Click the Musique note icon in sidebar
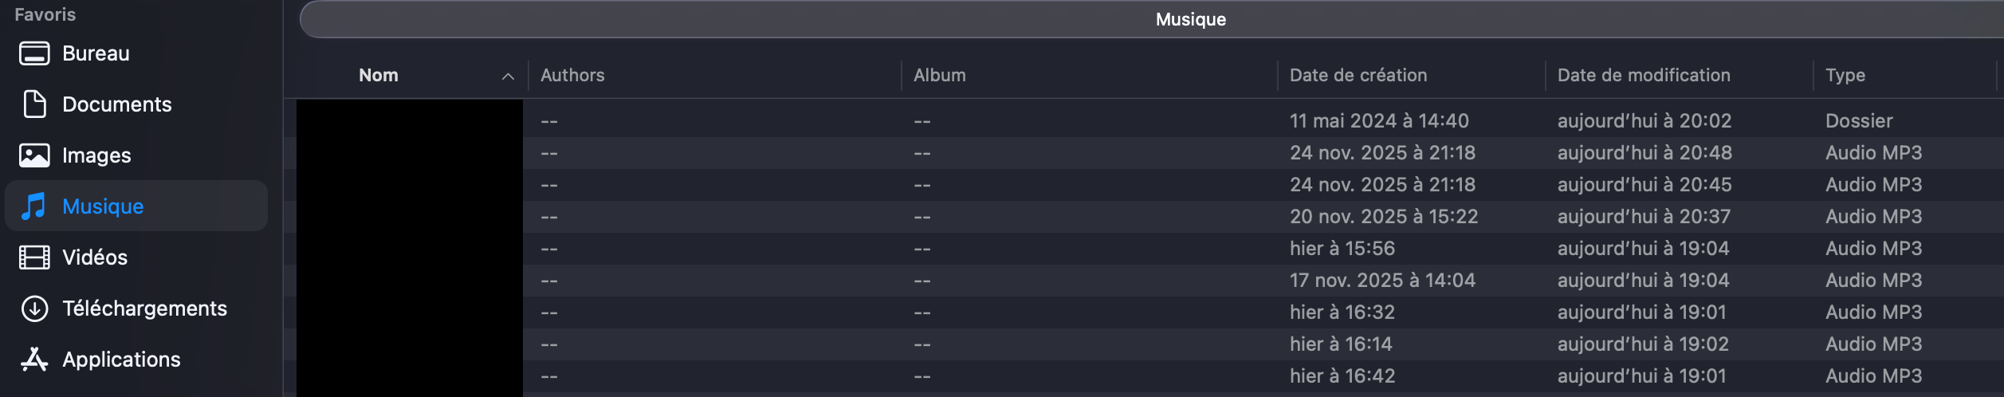This screenshot has width=2004, height=397. click(x=34, y=206)
